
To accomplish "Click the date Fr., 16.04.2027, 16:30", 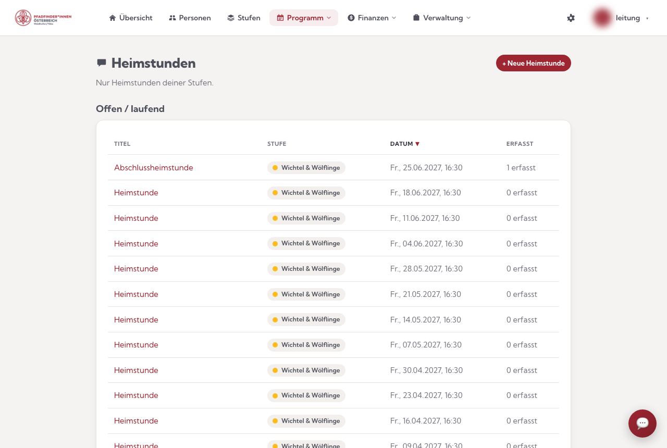I will click(x=426, y=421).
